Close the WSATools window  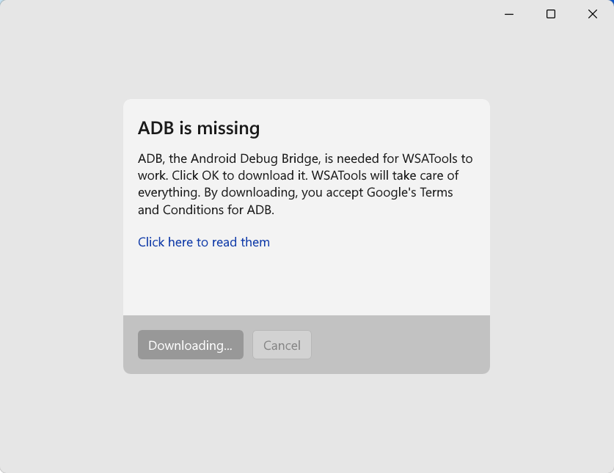pos(593,14)
